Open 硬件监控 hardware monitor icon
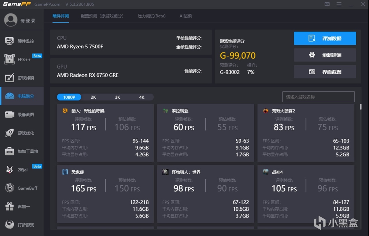Screen dimensions: 369x236 point(10,41)
